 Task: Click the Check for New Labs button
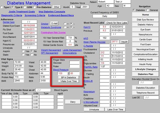click(117, 23)
